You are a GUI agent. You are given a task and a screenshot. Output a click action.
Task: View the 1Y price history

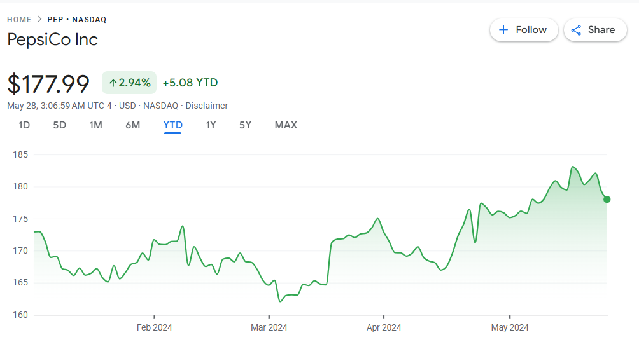tap(211, 125)
